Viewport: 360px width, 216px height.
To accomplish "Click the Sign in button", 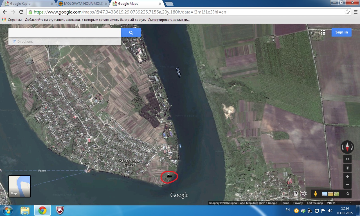I will coord(341,32).
